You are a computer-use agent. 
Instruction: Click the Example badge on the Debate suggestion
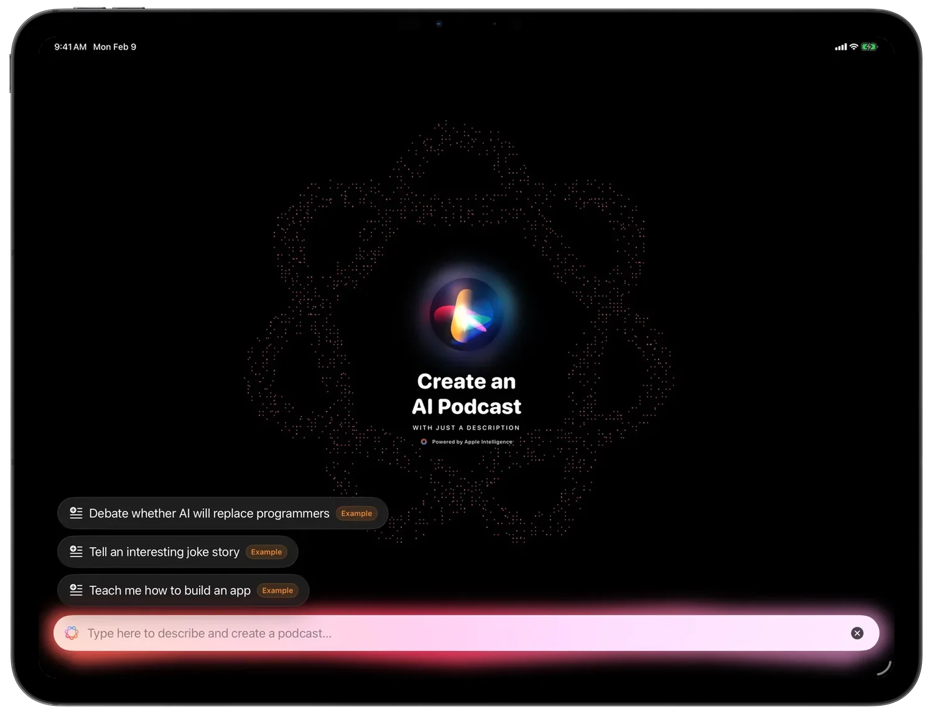(x=356, y=514)
